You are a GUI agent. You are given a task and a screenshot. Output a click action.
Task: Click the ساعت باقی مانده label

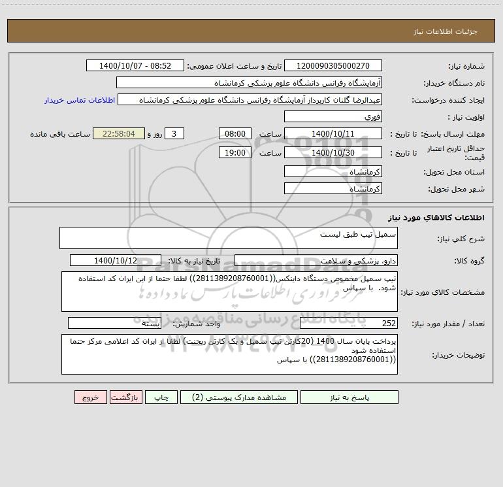(x=60, y=134)
